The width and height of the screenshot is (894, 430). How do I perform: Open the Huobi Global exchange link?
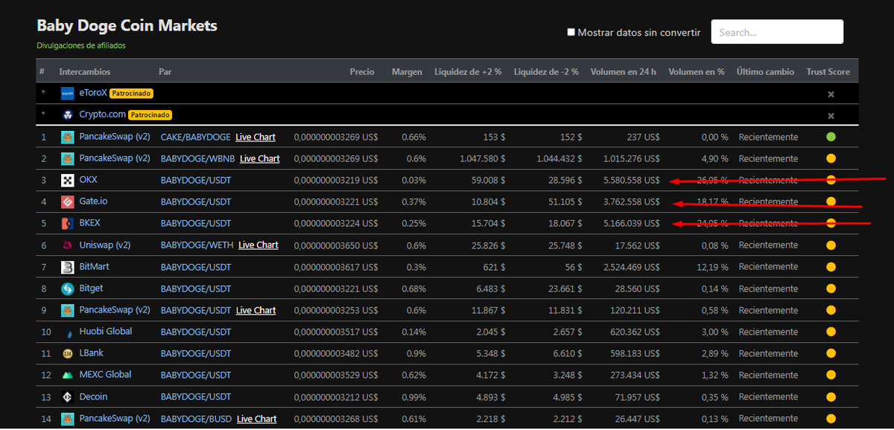pyautogui.click(x=106, y=331)
